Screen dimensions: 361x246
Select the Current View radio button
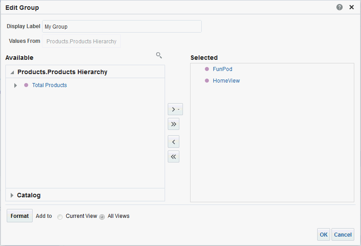point(60,217)
